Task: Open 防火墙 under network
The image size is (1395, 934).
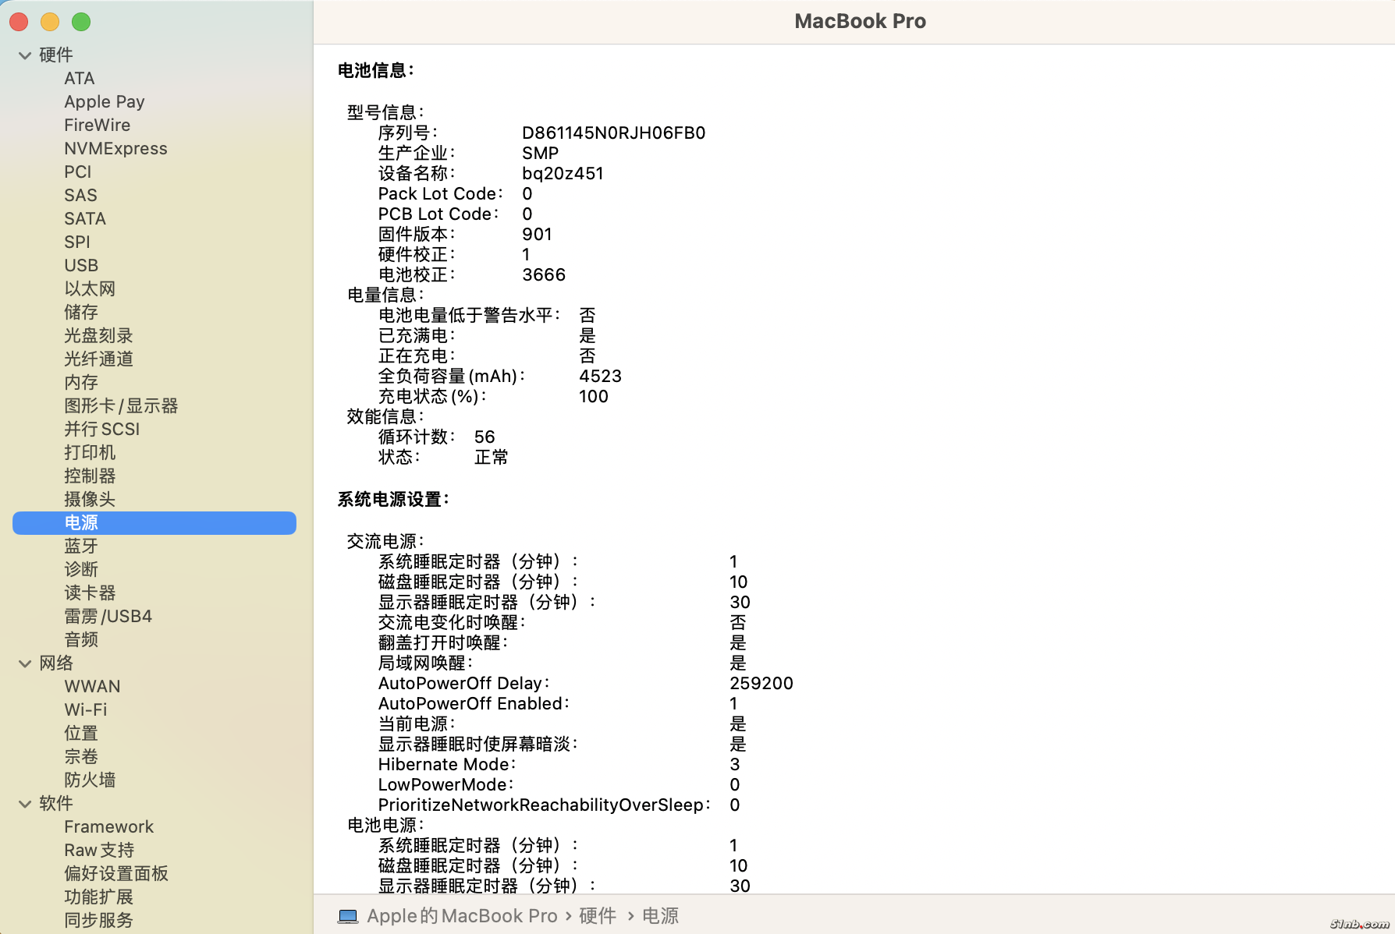Action: pos(90,780)
